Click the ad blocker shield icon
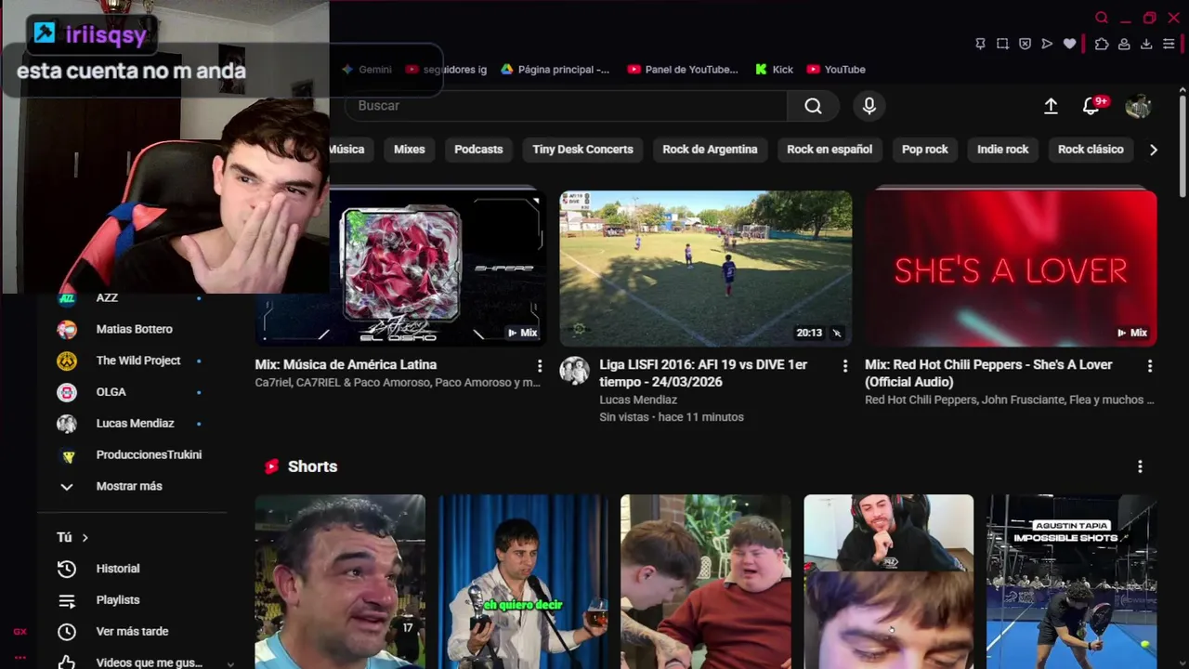The width and height of the screenshot is (1189, 669). pos(1025,44)
